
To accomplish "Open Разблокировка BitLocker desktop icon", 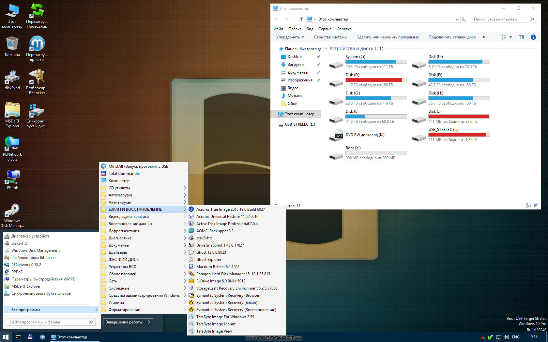I will pos(37,82).
